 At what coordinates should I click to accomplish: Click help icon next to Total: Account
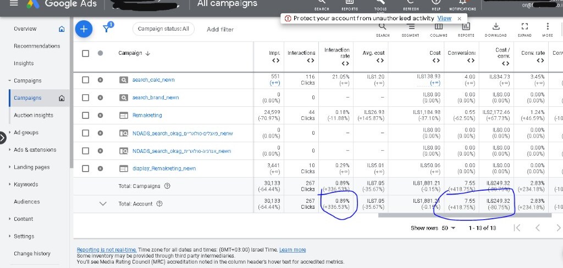[x=159, y=204]
